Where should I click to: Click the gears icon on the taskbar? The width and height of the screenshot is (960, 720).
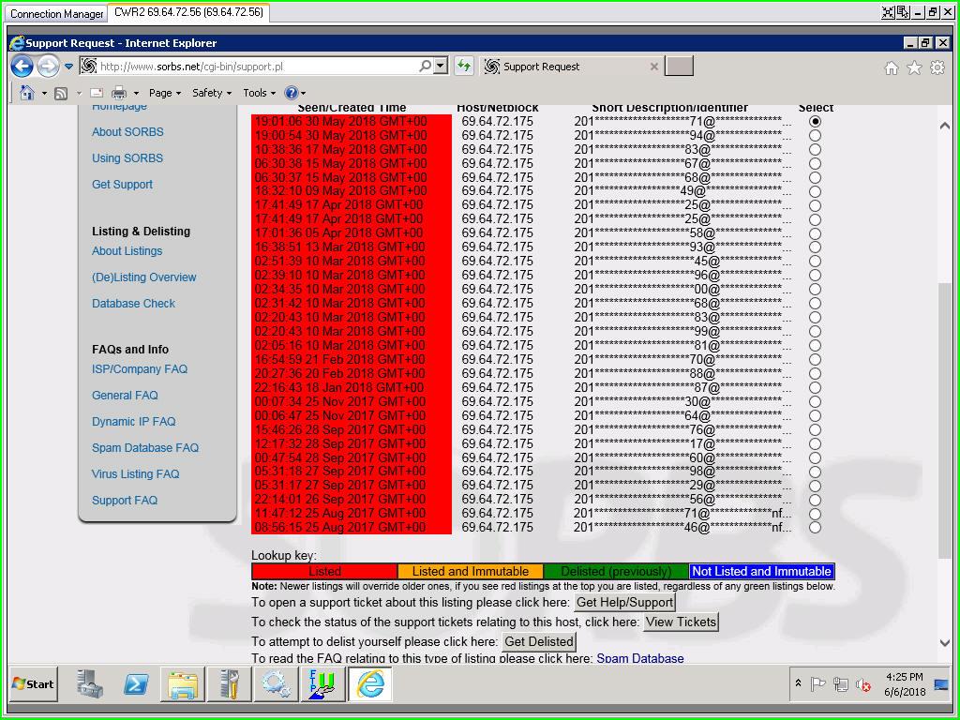[277, 683]
